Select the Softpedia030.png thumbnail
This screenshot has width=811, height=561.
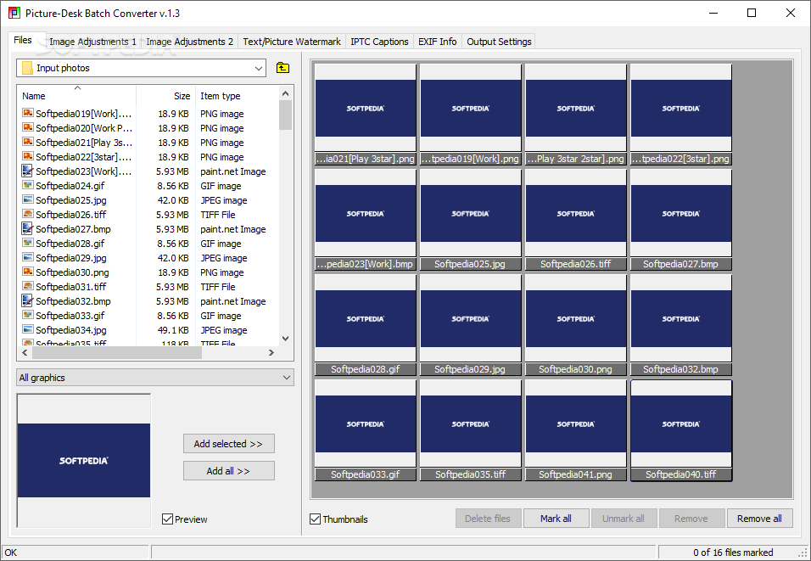576,325
